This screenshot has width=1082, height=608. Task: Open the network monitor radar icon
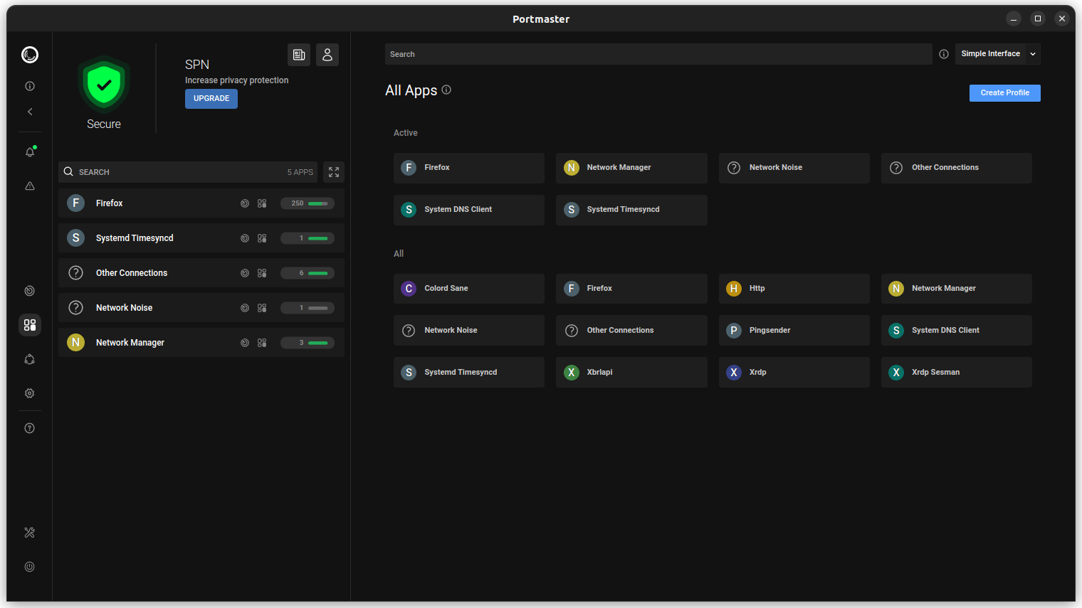pos(30,291)
